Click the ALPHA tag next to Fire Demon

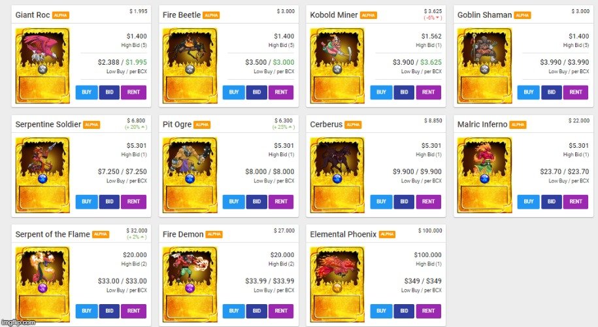214,234
